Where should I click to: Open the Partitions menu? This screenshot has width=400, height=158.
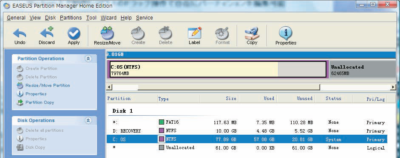tap(71, 18)
